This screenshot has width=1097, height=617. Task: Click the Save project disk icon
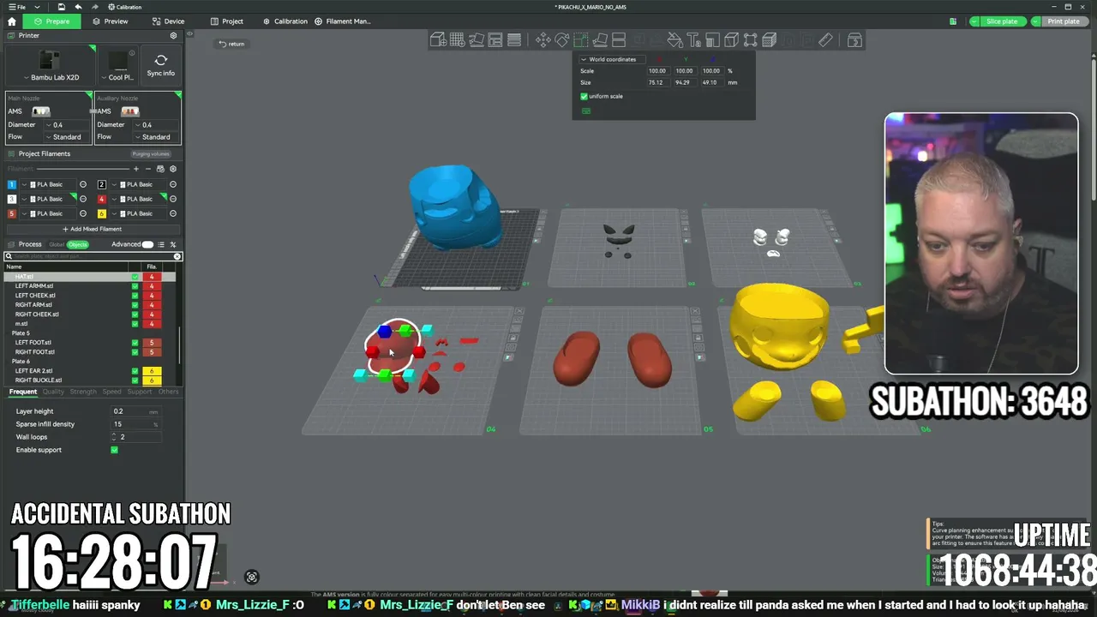coord(62,7)
